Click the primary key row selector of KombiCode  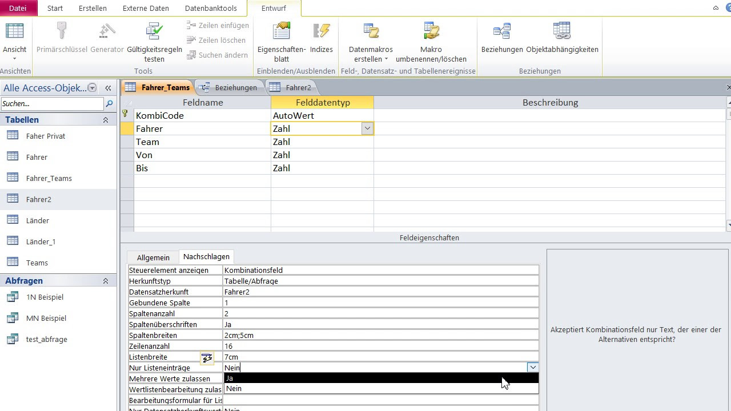(127, 115)
